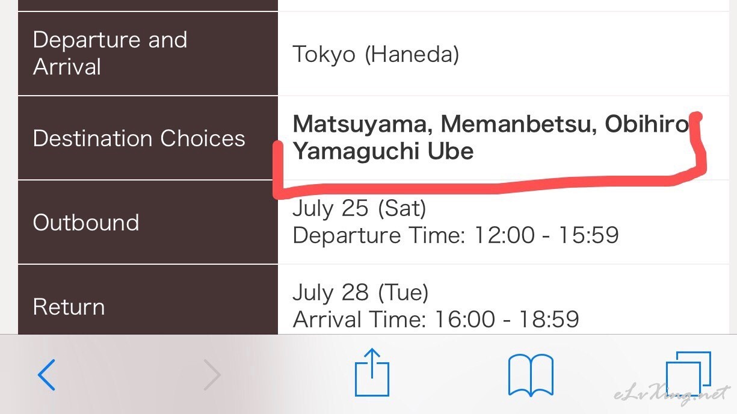
Task: Click the blank top row value cell
Action: click(x=504, y=5)
